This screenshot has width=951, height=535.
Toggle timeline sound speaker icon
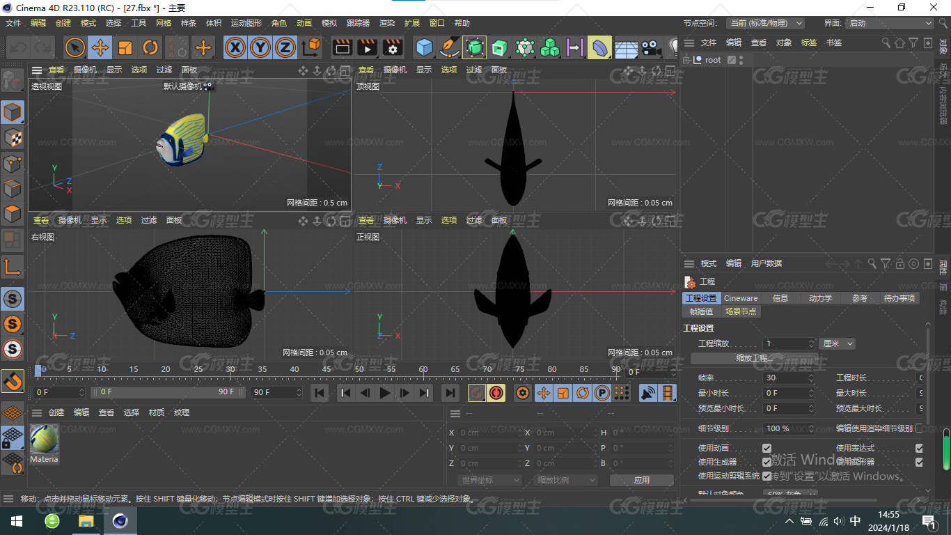coord(647,393)
